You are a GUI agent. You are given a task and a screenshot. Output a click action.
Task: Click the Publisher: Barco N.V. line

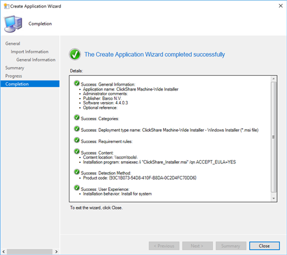(x=102, y=99)
